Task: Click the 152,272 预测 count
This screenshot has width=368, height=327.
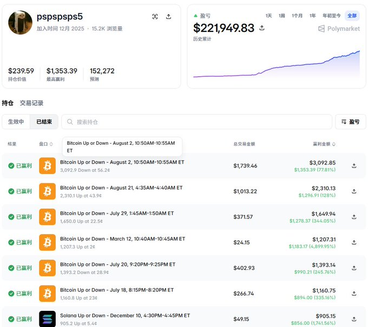Action: [102, 71]
